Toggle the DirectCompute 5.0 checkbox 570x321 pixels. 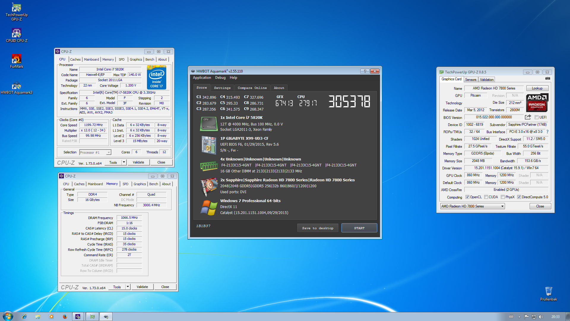pos(519,197)
